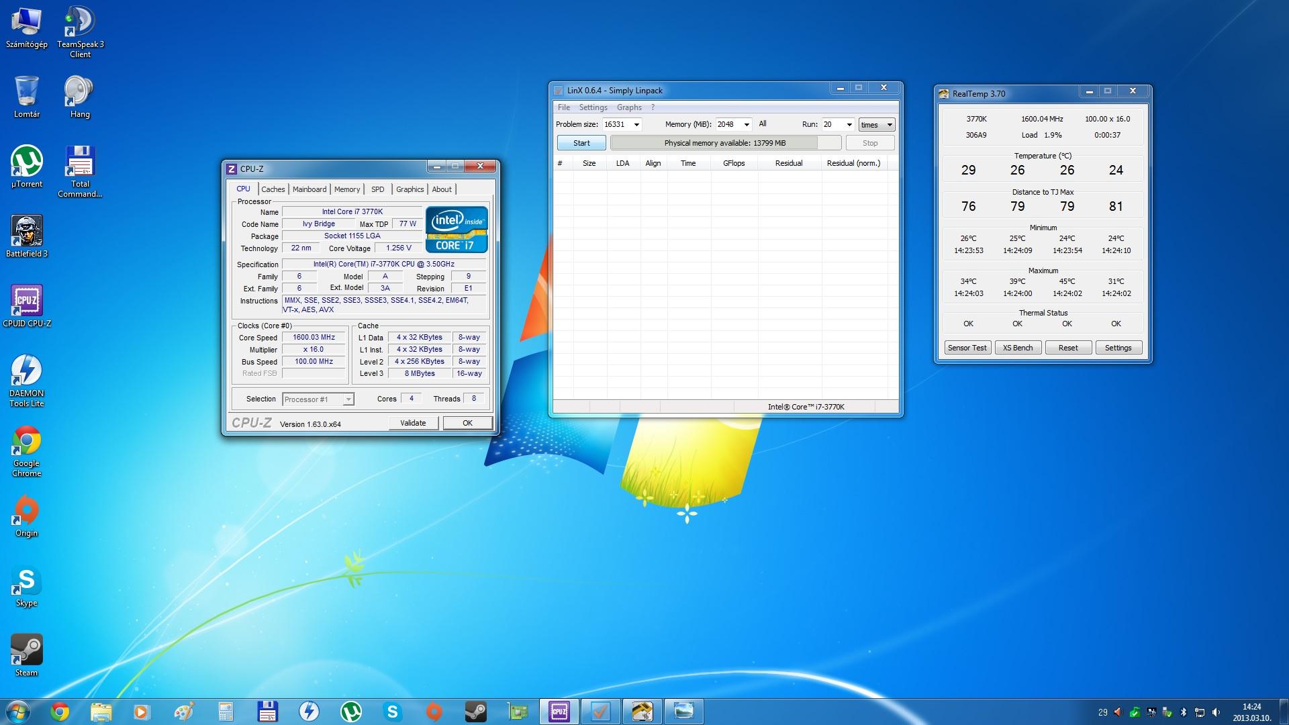This screenshot has width=1289, height=725.
Task: Select the Skype desktop icon
Action: [27, 586]
